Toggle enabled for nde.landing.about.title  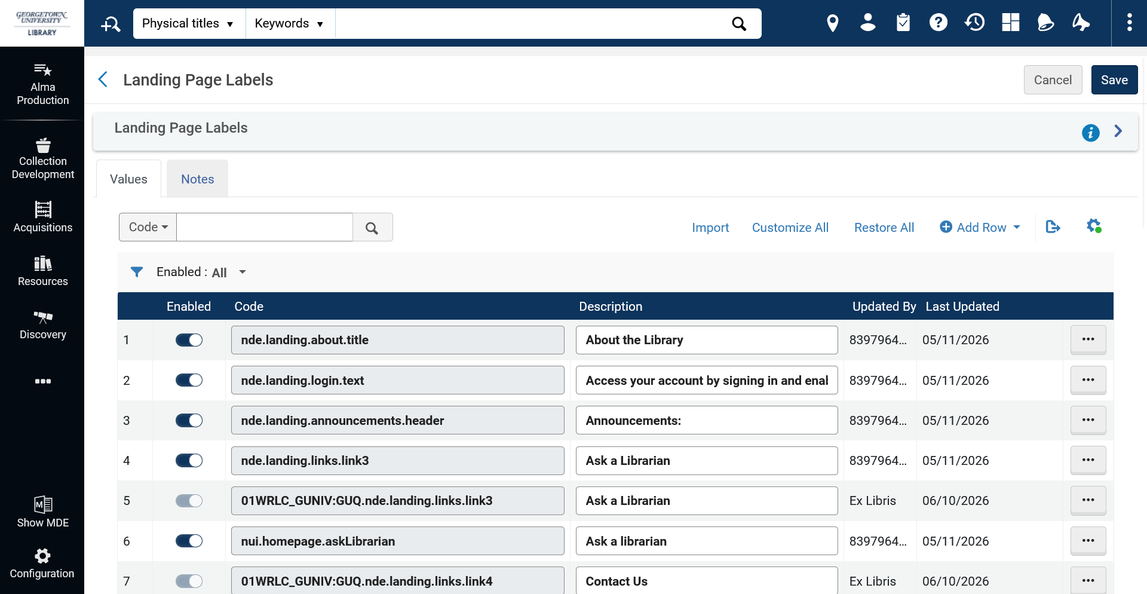click(189, 340)
